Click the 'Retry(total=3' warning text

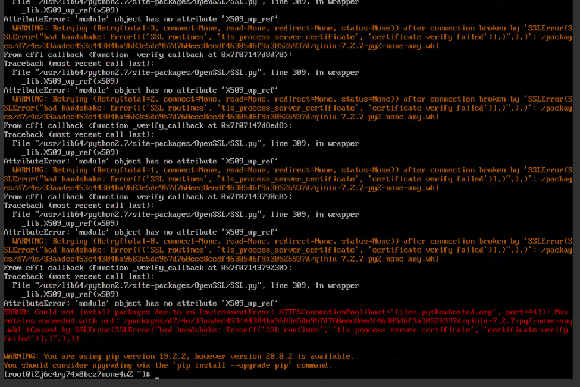tap(124, 28)
